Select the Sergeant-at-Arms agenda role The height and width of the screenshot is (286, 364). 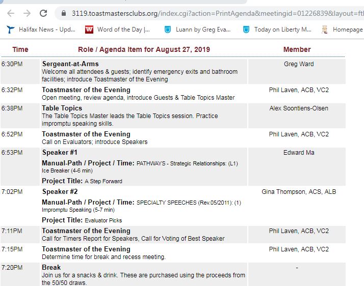[70, 64]
